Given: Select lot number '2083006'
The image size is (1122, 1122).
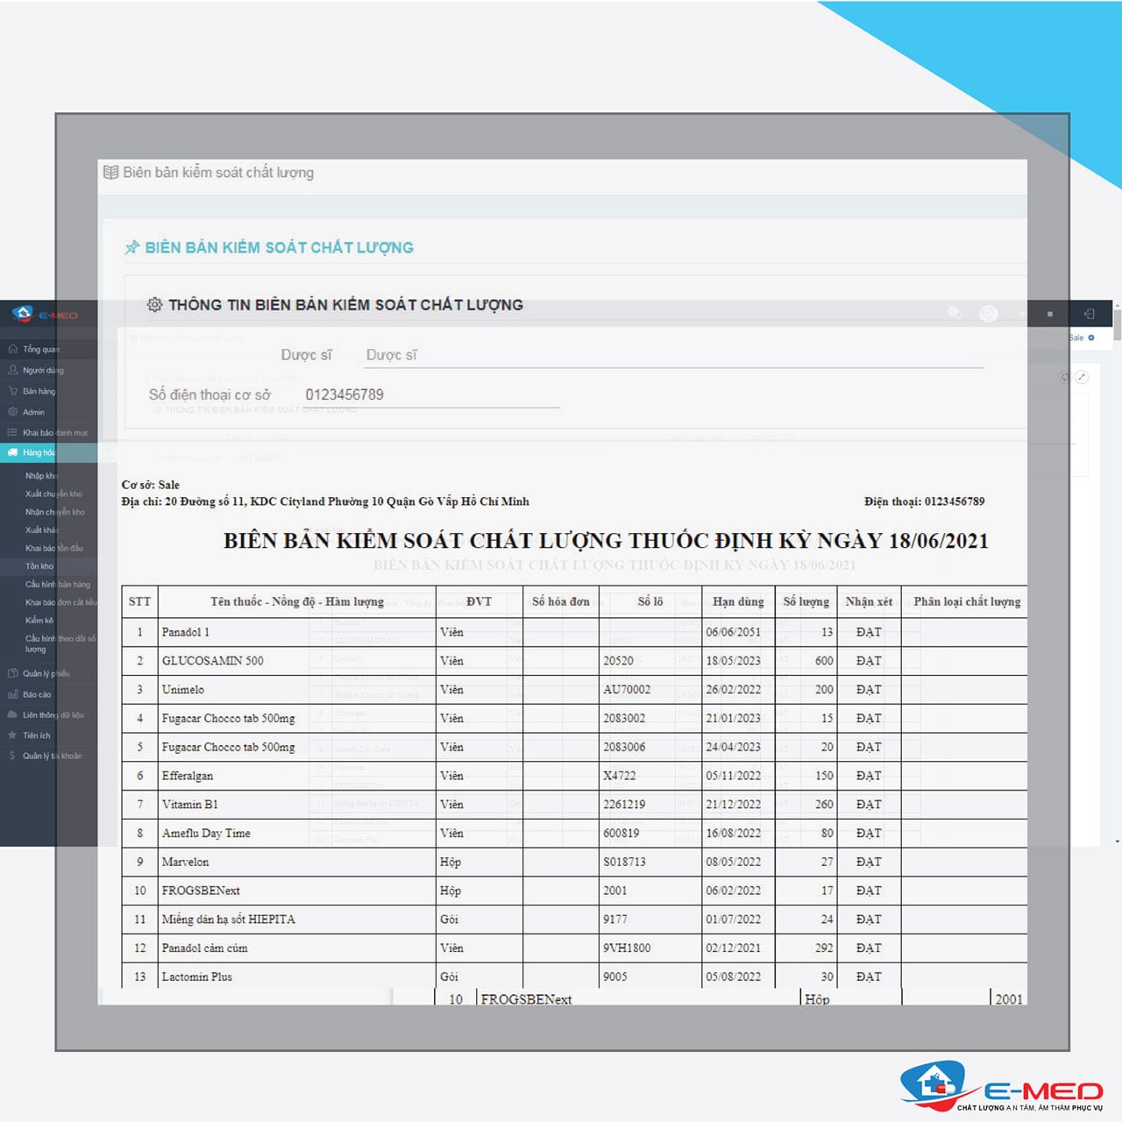Looking at the screenshot, I should coord(624,748).
